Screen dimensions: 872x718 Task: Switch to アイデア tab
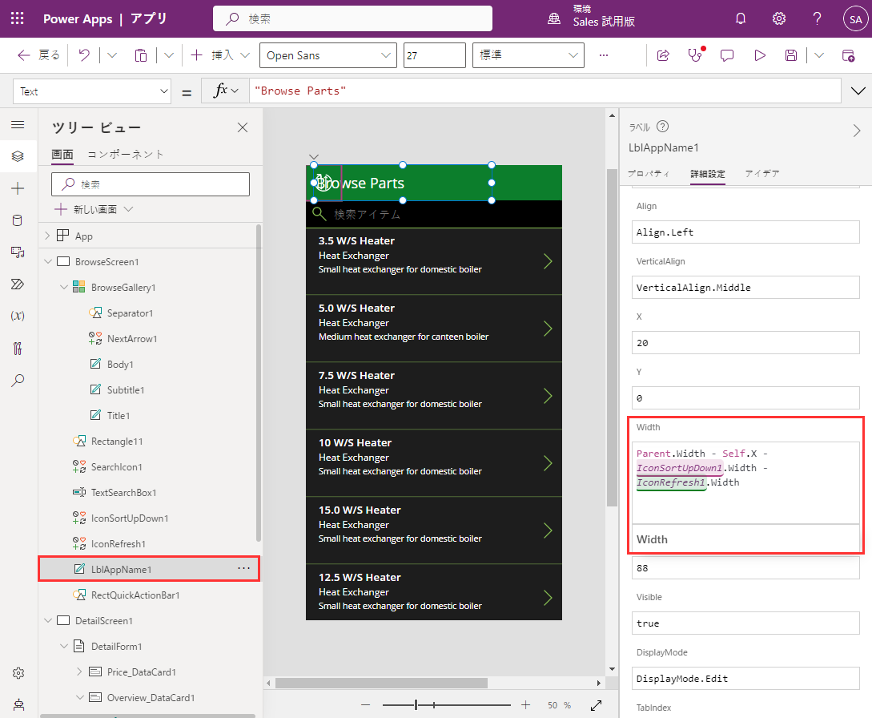(x=761, y=174)
